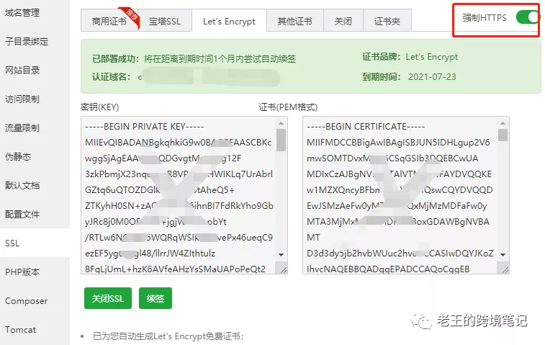The width and height of the screenshot is (545, 345).
Task: Click the 关闭SSL button
Action: coord(107,298)
